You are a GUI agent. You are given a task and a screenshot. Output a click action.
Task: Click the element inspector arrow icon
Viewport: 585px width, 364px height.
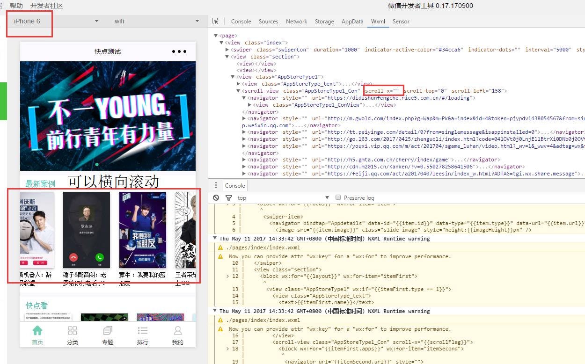click(215, 21)
